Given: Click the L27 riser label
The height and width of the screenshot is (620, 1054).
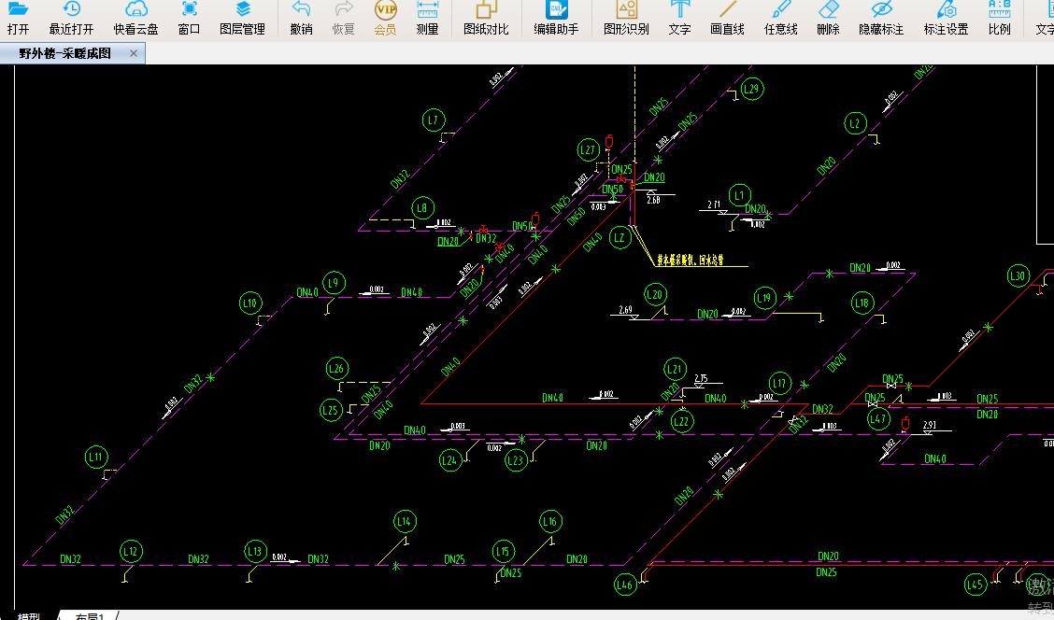Looking at the screenshot, I should click(588, 149).
